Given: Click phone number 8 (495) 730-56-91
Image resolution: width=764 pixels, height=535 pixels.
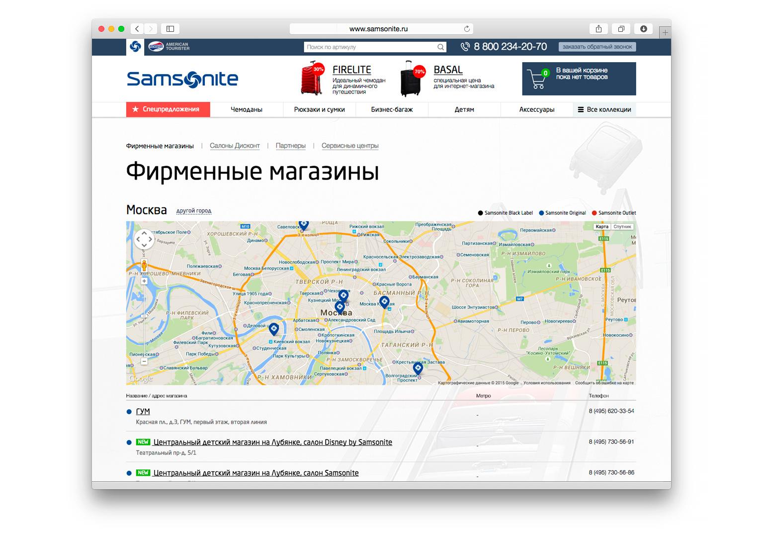Looking at the screenshot, I should tap(611, 442).
